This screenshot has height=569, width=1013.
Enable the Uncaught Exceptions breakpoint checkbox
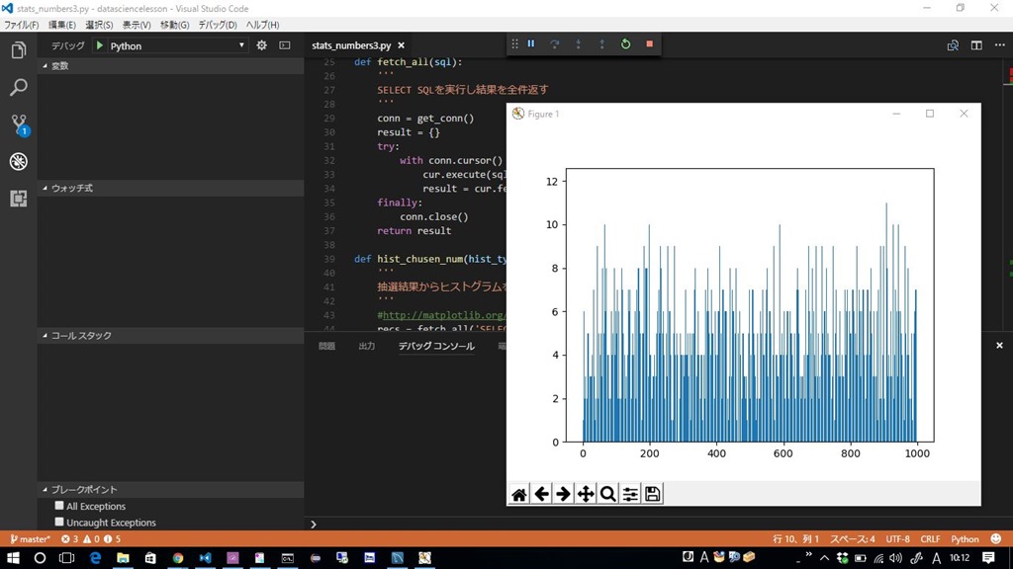(x=59, y=522)
